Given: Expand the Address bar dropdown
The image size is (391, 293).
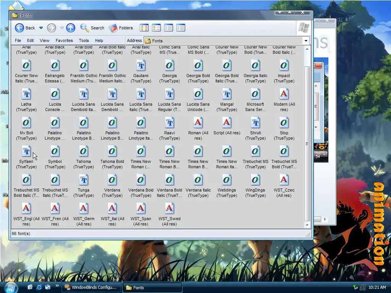Looking at the screenshot, I should (x=306, y=40).
